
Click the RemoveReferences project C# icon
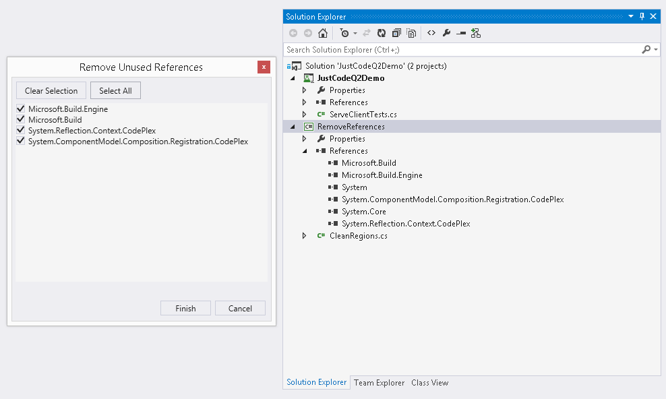pyautogui.click(x=308, y=127)
